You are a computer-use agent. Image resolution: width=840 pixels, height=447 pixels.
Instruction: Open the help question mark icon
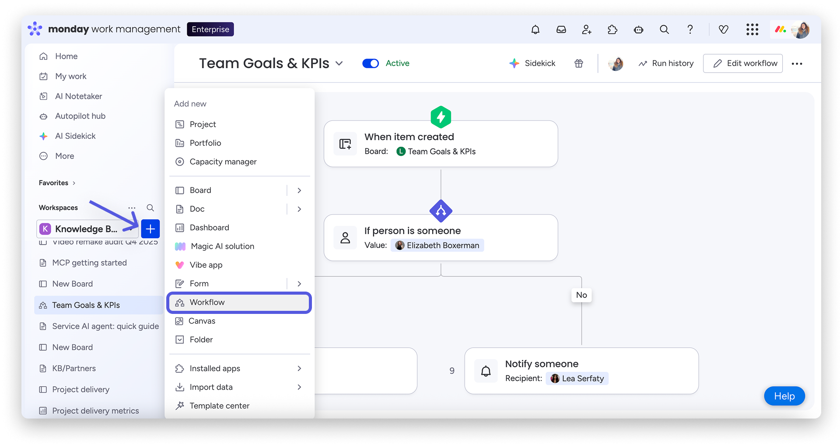[x=690, y=29]
